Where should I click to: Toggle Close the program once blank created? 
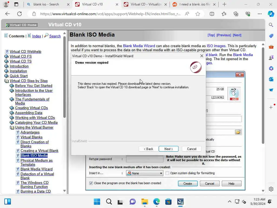pos(91,183)
